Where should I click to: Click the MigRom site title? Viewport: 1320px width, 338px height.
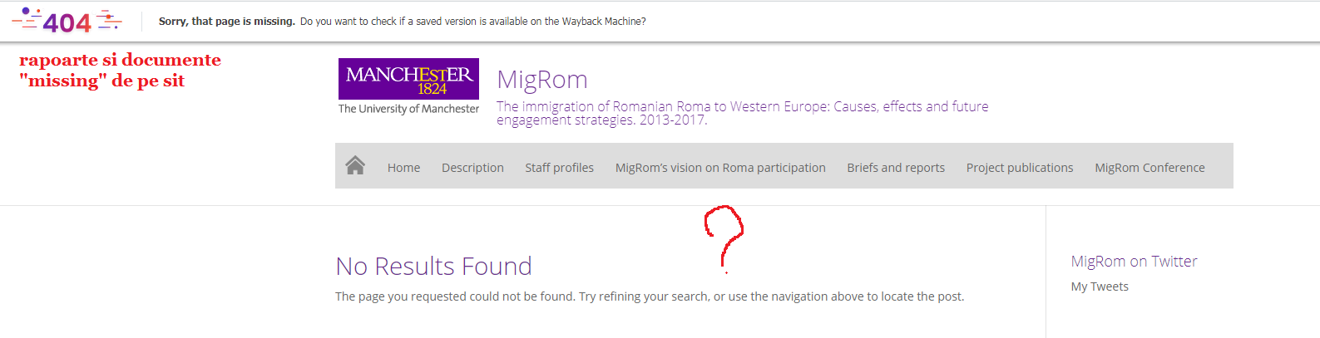pyautogui.click(x=542, y=80)
